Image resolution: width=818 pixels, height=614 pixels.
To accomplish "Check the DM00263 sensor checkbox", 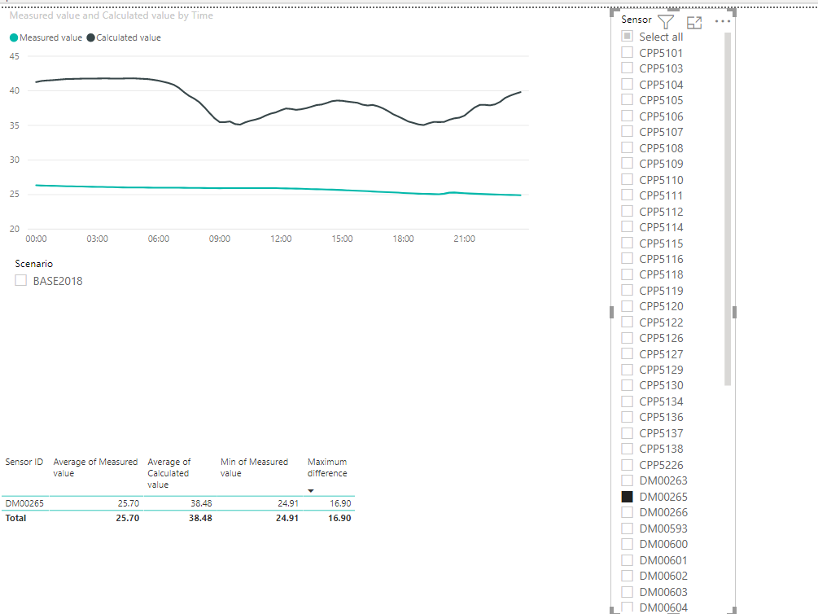I will pyautogui.click(x=627, y=480).
